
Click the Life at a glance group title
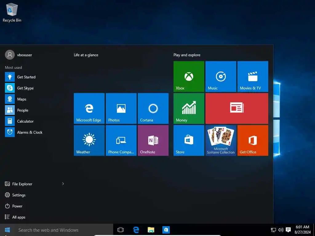pos(86,55)
